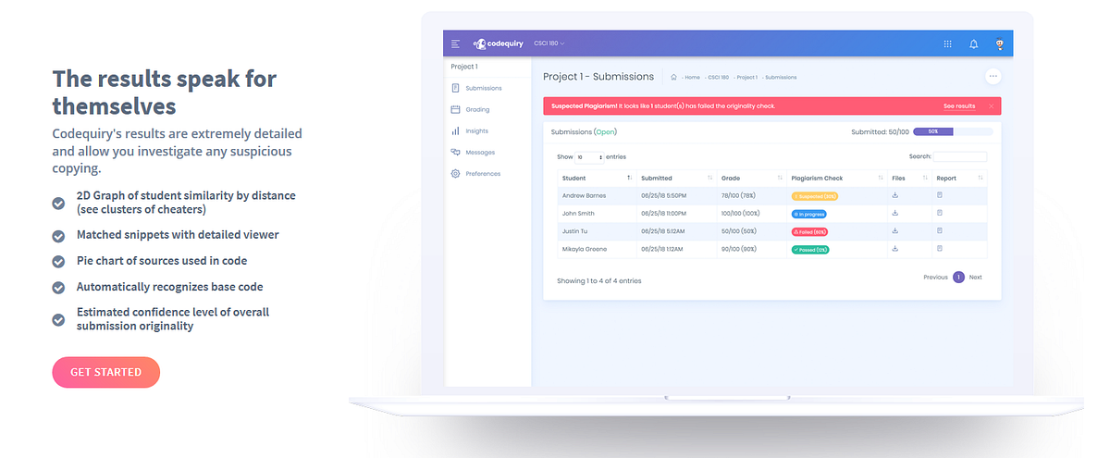1110x458 pixels.
Task: Click Project 1 breadcrumb link
Action: click(747, 77)
